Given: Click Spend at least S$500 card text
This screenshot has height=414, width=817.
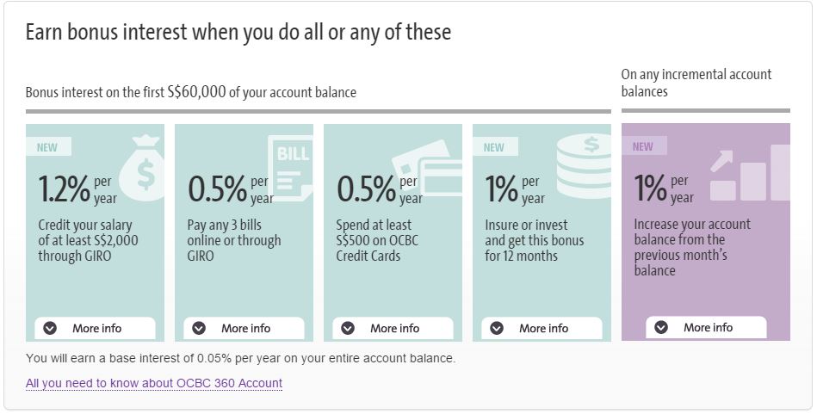Looking at the screenshot, I should (x=377, y=241).
